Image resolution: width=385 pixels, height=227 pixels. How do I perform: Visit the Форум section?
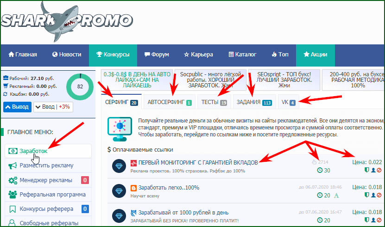[157, 55]
